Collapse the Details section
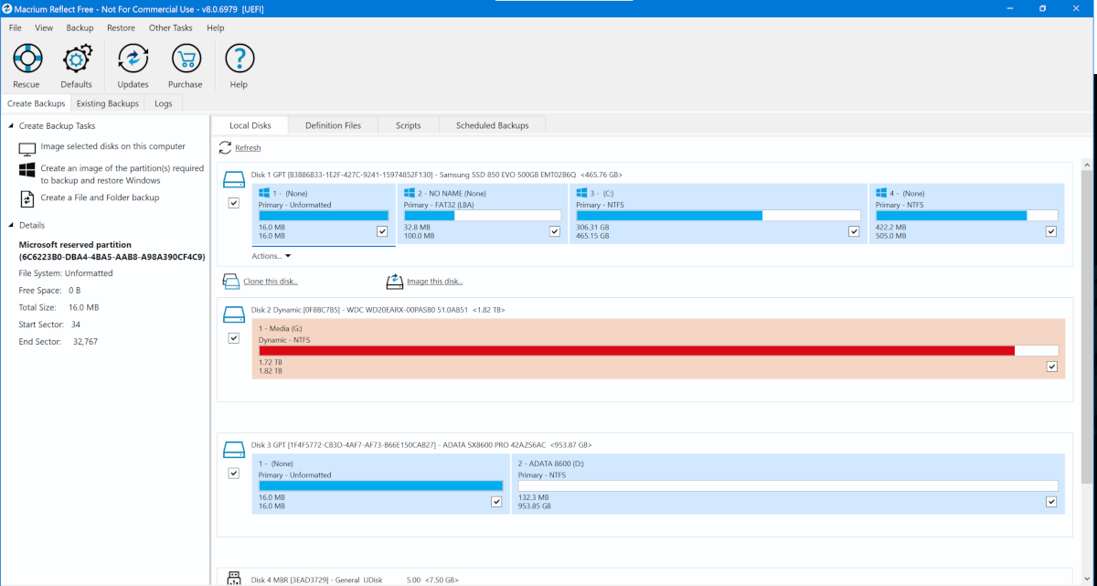The image size is (1097, 586). click(x=11, y=225)
